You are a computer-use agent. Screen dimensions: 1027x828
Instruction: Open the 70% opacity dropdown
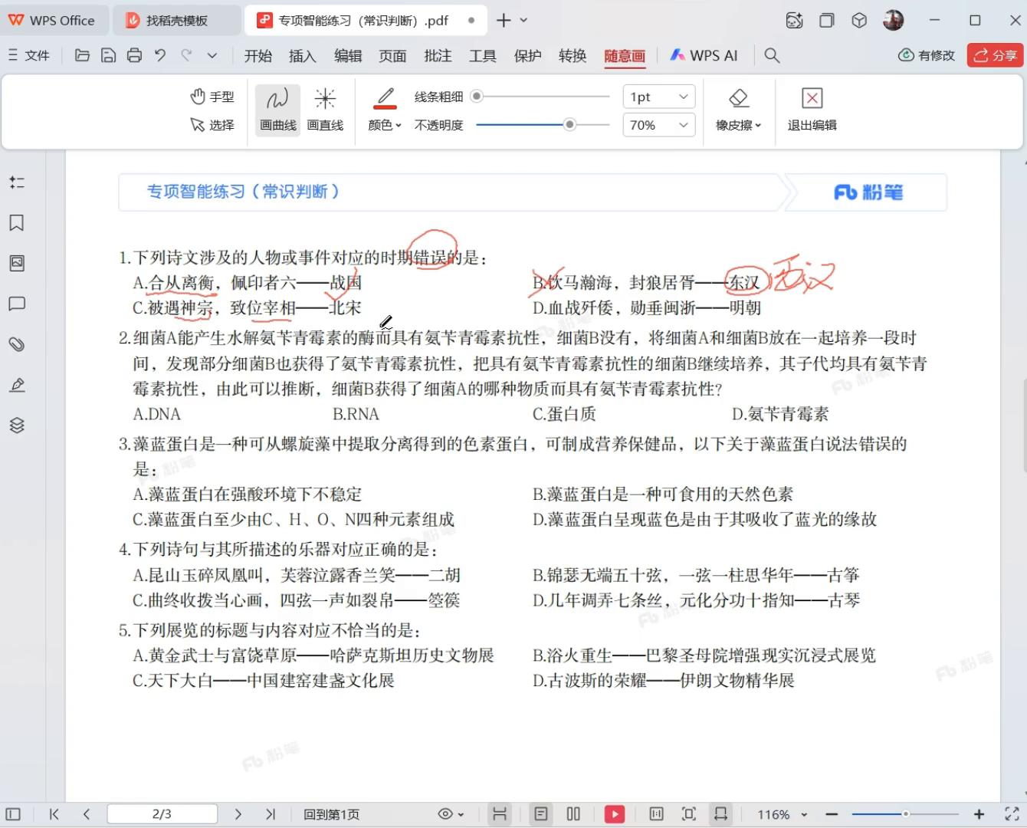[x=658, y=124]
